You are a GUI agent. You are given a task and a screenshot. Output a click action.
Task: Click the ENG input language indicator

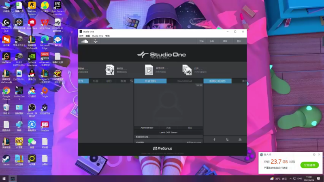pyautogui.click(x=300, y=179)
